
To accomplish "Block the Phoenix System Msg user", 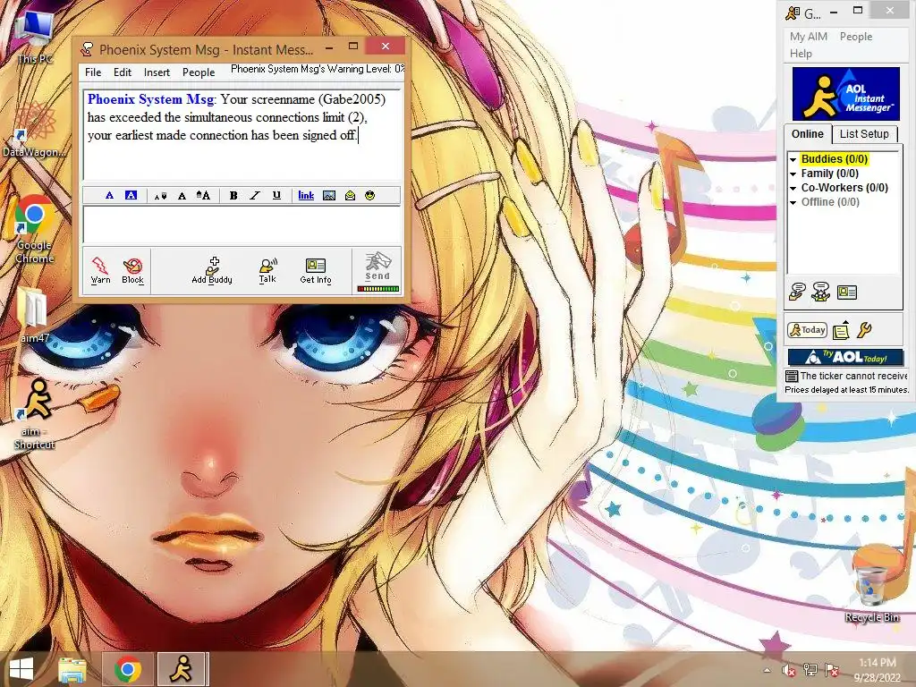I will pyautogui.click(x=132, y=270).
